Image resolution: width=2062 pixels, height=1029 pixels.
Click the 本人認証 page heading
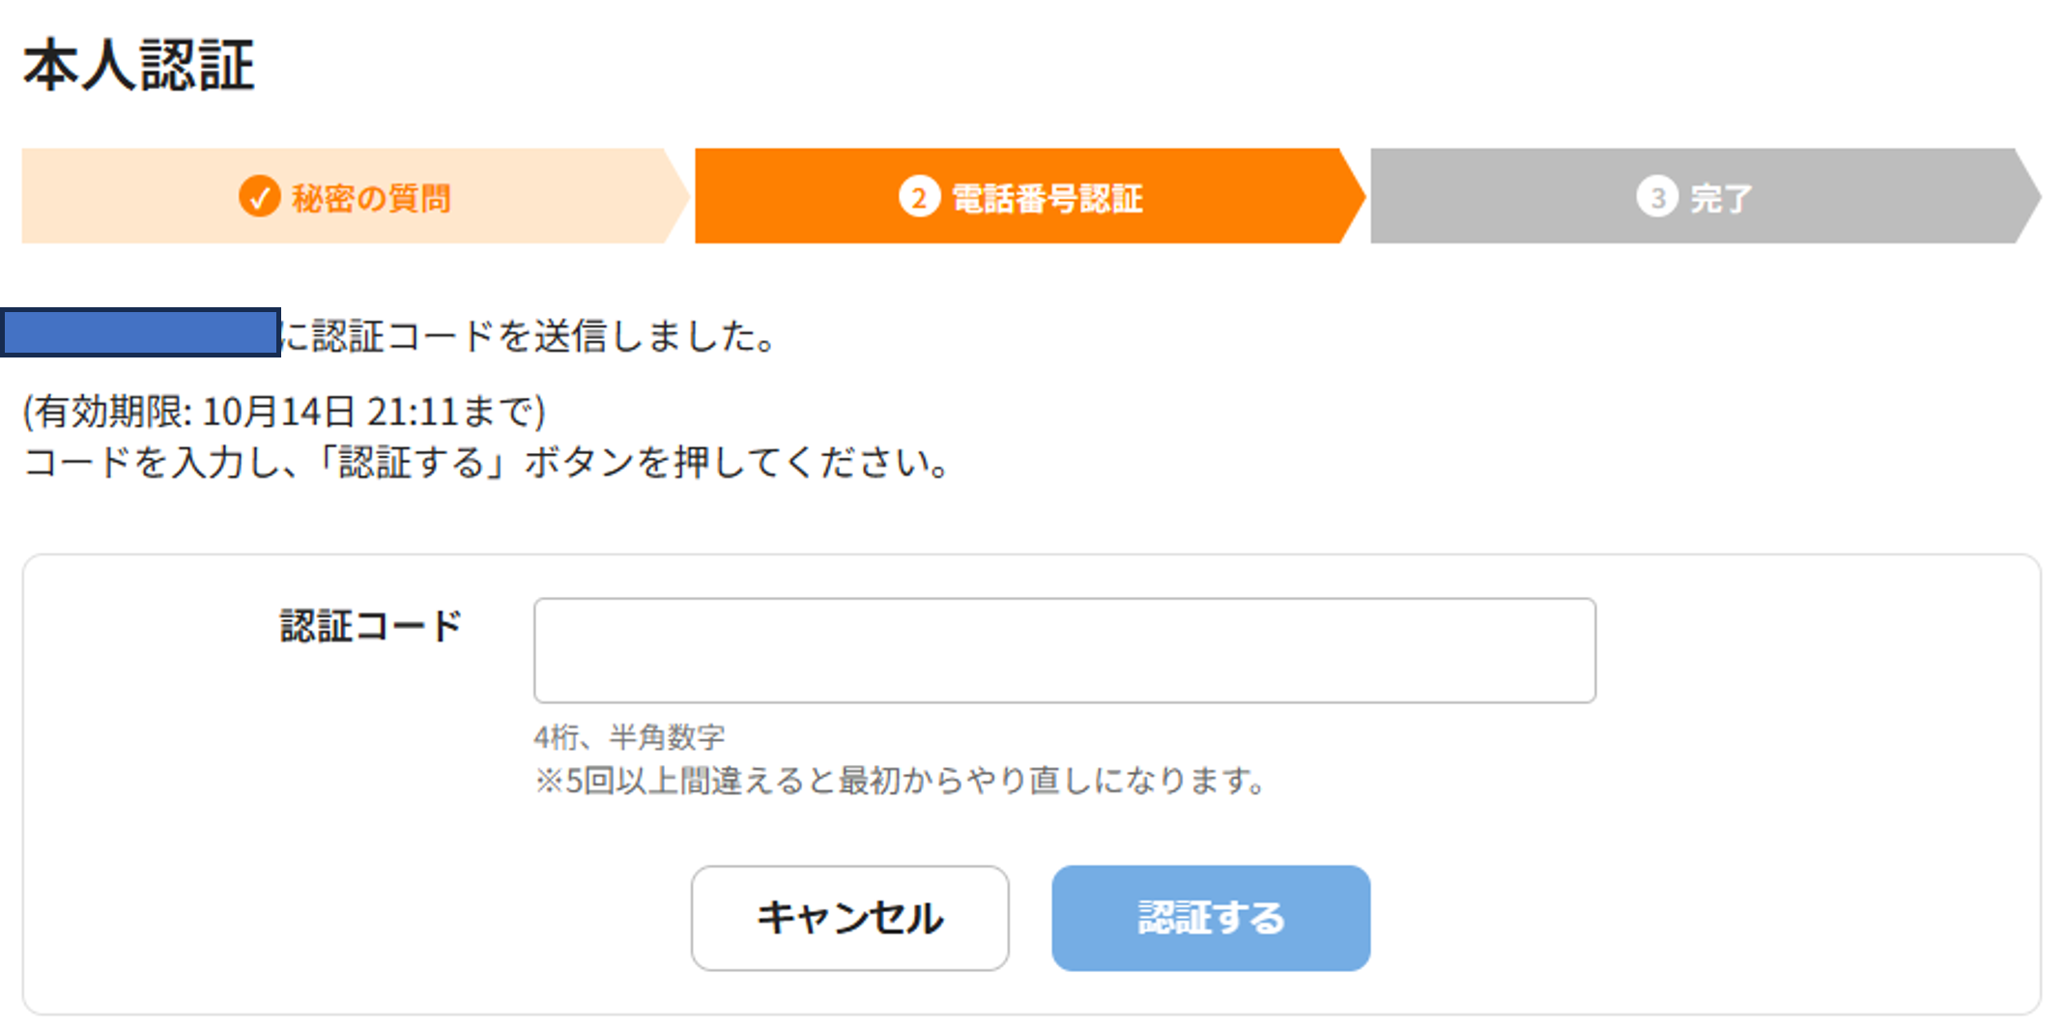tap(139, 66)
